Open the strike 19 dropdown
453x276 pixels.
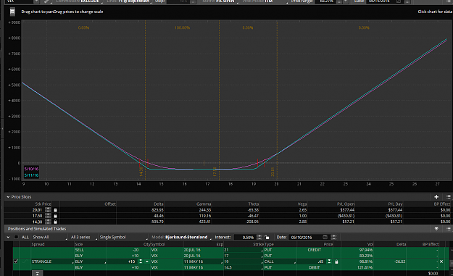(244, 262)
